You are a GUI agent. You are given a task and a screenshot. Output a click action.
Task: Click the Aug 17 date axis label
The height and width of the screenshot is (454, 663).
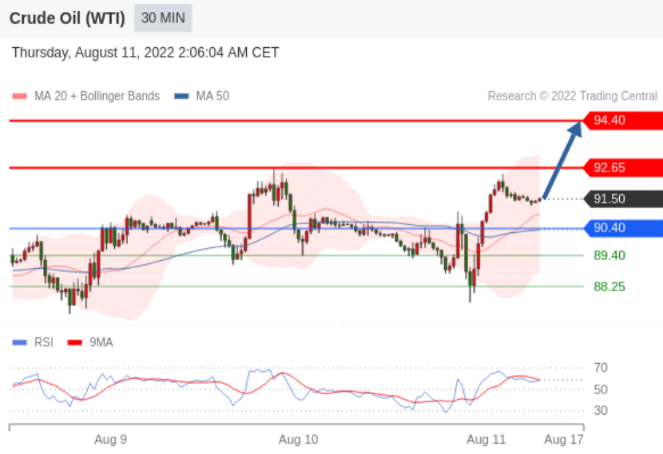[564, 440]
